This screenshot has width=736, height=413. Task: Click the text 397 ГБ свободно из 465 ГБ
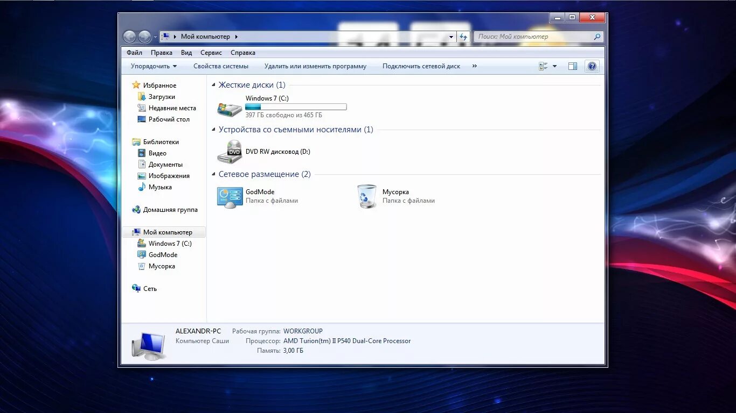point(284,115)
